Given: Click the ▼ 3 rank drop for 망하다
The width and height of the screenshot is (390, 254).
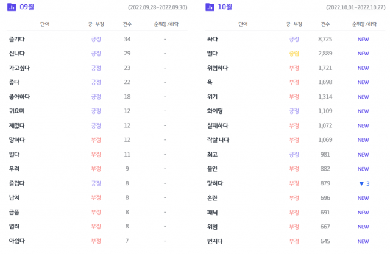Looking at the screenshot, I should point(364,183).
